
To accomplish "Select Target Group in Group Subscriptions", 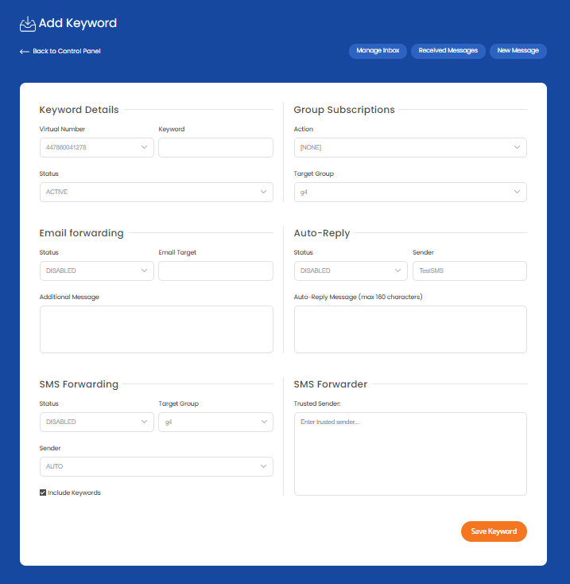I will point(409,192).
